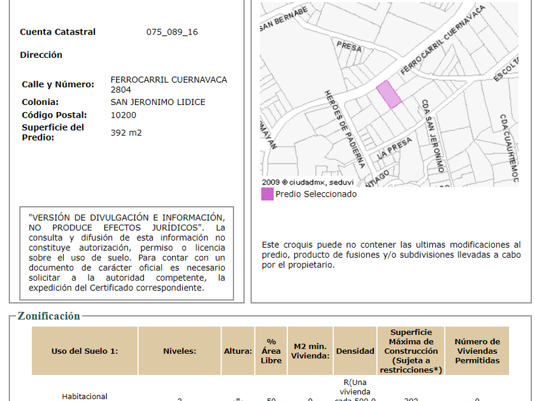Click the Número de Viviendas Permitidas header
This screenshot has height=401, width=535.
pyautogui.click(x=477, y=351)
